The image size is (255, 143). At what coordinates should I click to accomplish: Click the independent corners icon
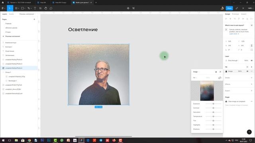(251, 50)
